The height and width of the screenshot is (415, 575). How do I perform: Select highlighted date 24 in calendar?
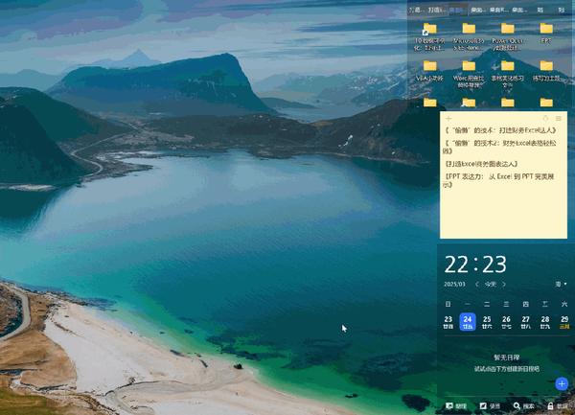click(x=468, y=322)
